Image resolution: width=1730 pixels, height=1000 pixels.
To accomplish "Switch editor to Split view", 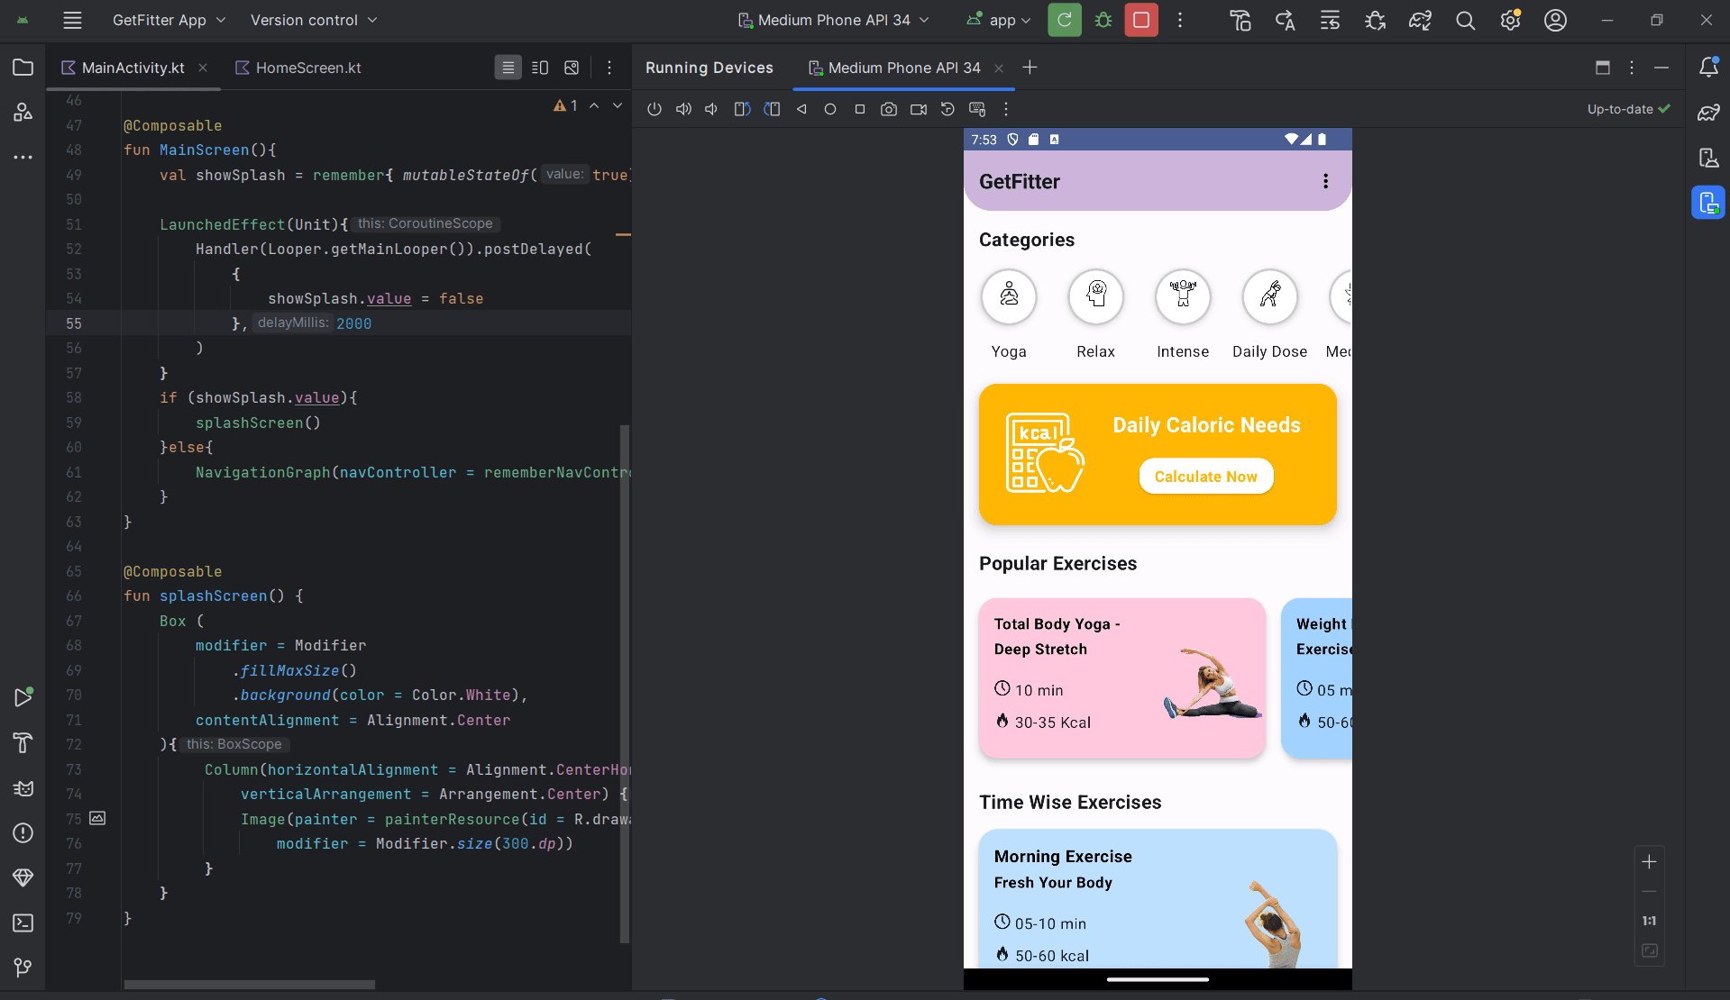I will tap(540, 68).
